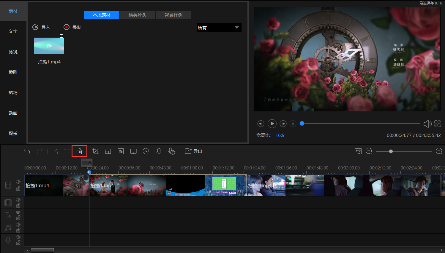Image resolution: width=445 pixels, height=253 pixels.
Task: Select the 拍摄1.mp4 media thumbnail
Action: [x=49, y=46]
